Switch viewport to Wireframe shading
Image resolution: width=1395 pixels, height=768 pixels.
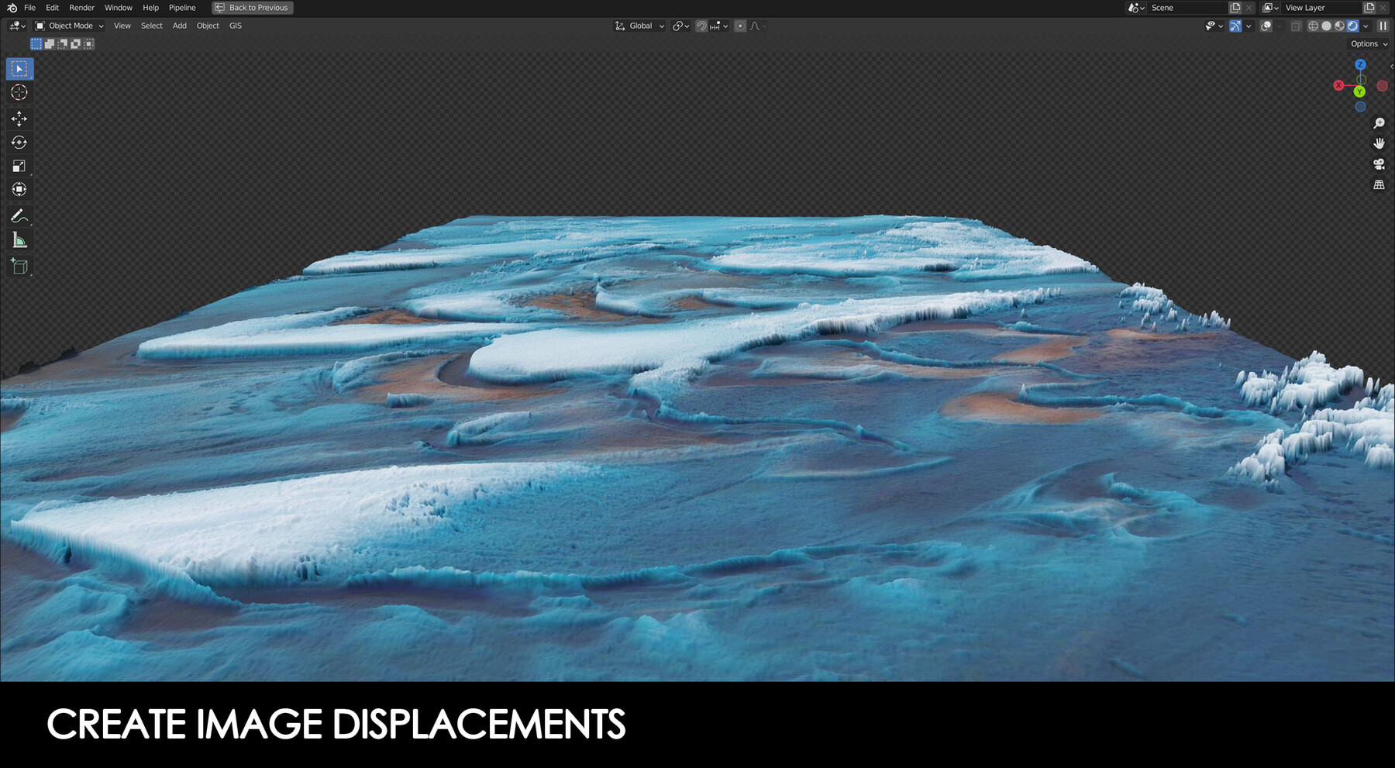pos(1313,26)
